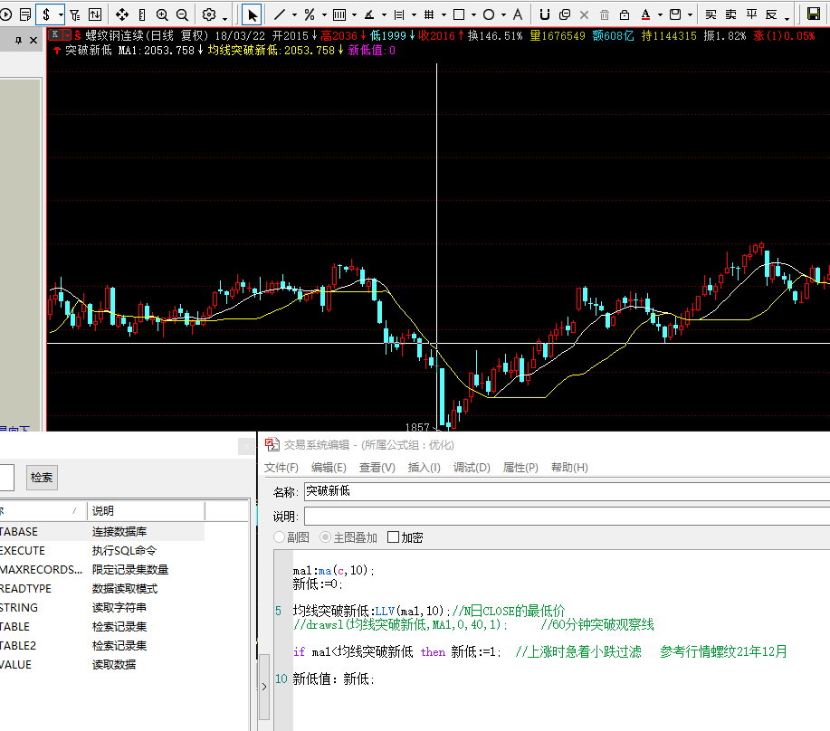Toggle the magnet snap icon
The height and width of the screenshot is (731, 830).
point(545,14)
